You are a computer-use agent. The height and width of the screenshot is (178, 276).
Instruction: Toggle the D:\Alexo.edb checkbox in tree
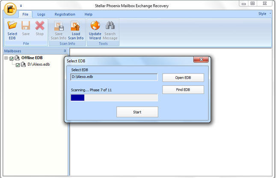tap(18, 65)
